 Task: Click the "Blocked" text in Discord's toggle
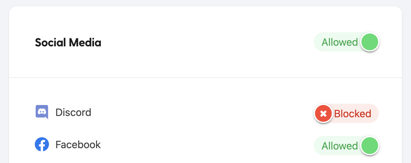tap(352, 114)
